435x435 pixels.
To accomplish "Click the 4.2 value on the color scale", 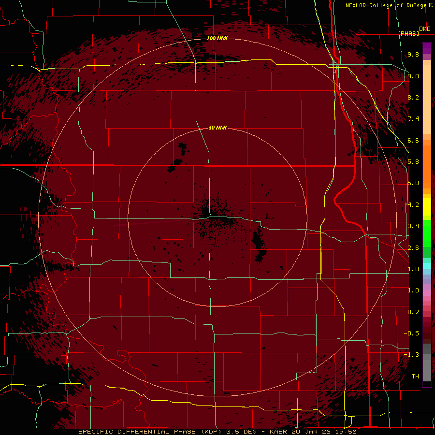I will point(413,205).
